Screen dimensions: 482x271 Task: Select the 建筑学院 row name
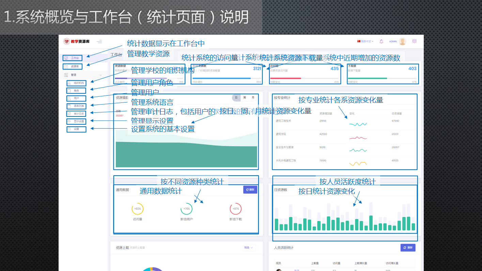[x=281, y=134]
